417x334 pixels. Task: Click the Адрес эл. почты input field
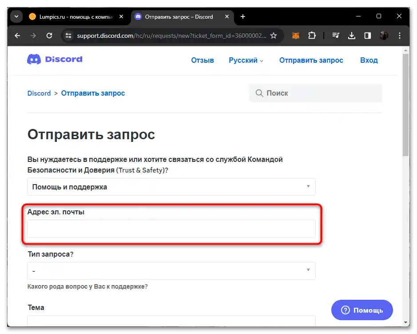tap(171, 229)
